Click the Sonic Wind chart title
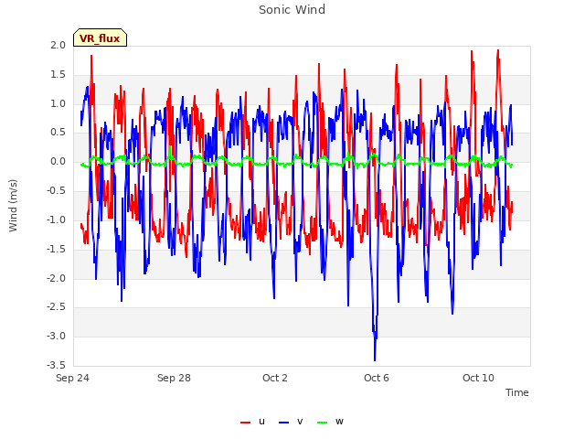Viewport: 585px width, 439px height. click(292, 9)
